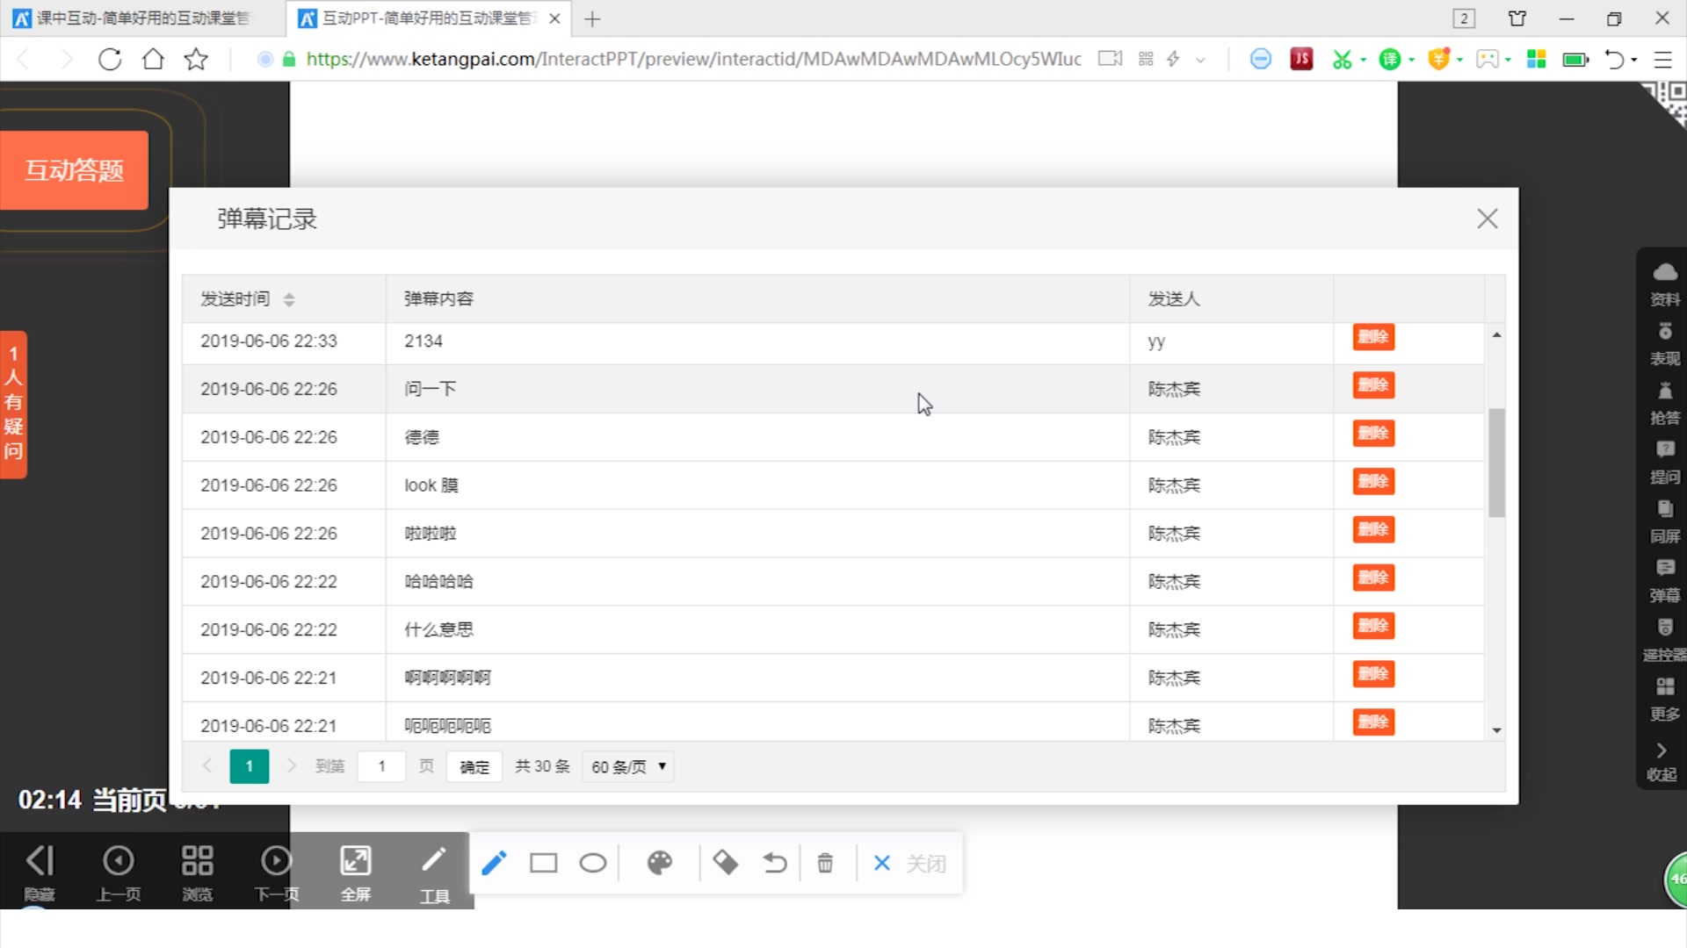The image size is (1687, 948).
Task: Delete the record with content 2134
Action: pos(1373,337)
